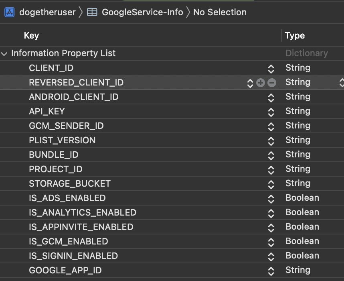Select the GOOGLE_APP_ID key
Image resolution: width=344 pixels, height=281 pixels.
pyautogui.click(x=65, y=271)
